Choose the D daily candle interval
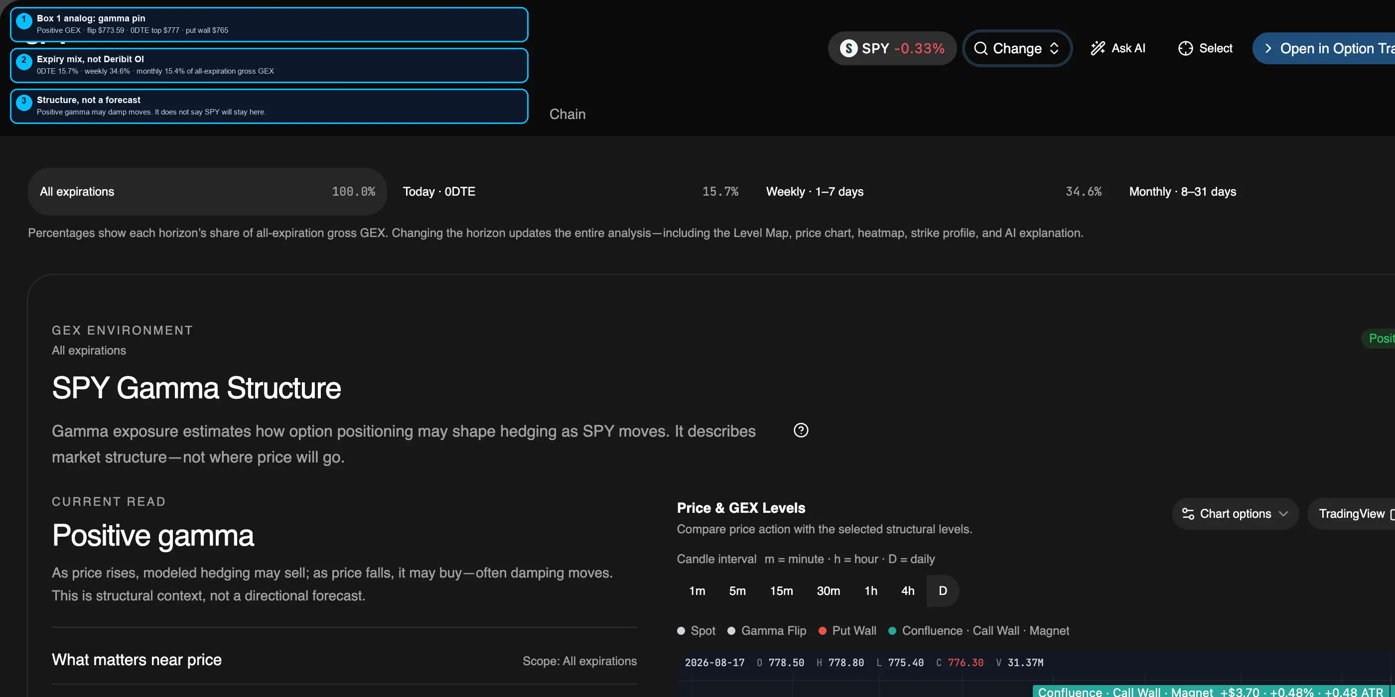Image resolution: width=1395 pixels, height=697 pixels. tap(943, 591)
